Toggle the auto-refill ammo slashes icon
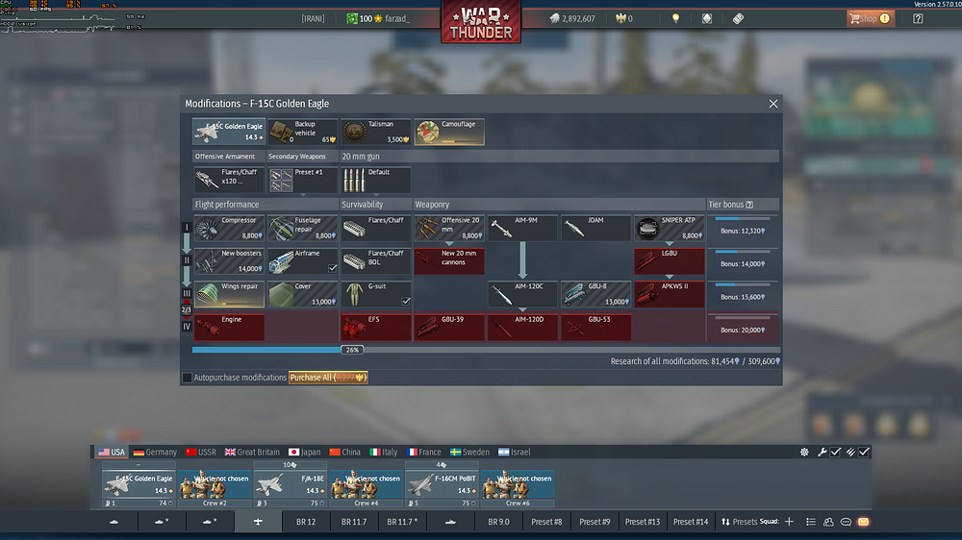962x540 pixels. coord(850,452)
